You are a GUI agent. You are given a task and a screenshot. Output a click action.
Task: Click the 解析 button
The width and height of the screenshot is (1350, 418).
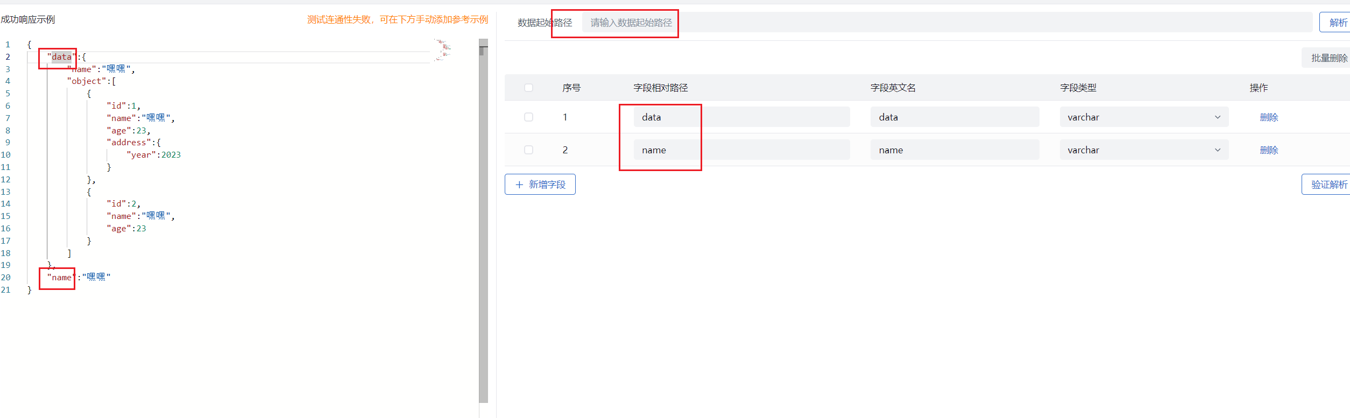pos(1335,23)
